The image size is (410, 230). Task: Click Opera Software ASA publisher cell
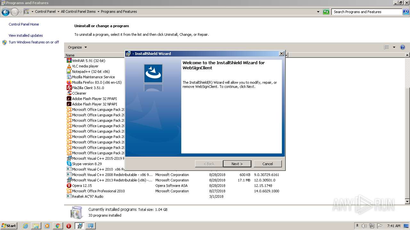tap(171, 186)
